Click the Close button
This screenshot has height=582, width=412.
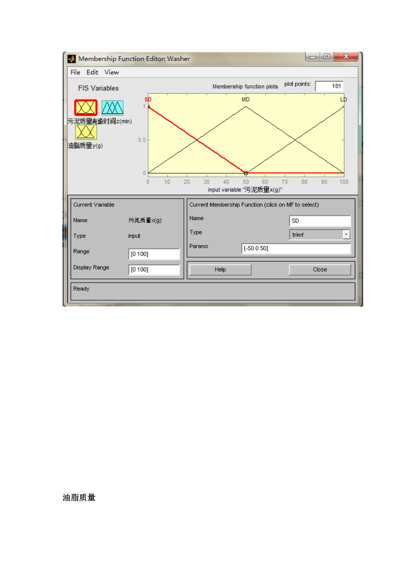320,269
